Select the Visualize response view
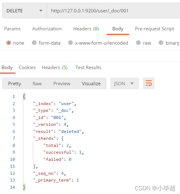The height and width of the screenshot is (194, 180). tap(91, 83)
